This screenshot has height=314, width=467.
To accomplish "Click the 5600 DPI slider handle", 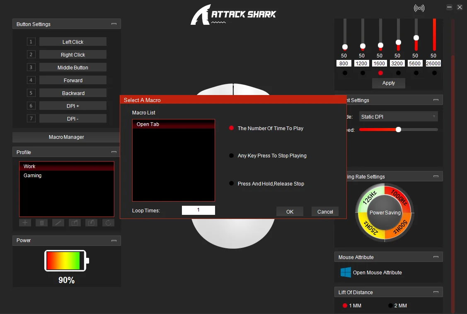I will click(416, 38).
